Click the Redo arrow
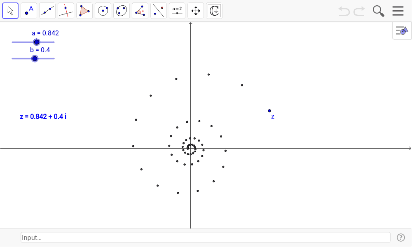This screenshot has width=412, height=247. point(358,11)
